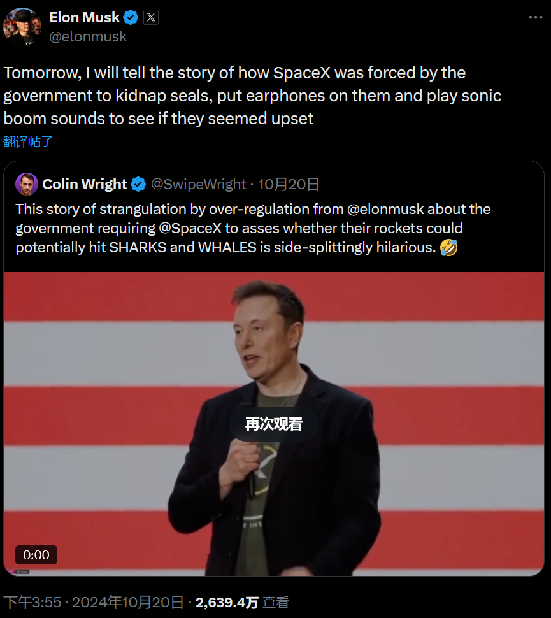The width and height of the screenshot is (551, 618).
Task: Click the 2,639.4万 查看 view count
Action: 242,602
